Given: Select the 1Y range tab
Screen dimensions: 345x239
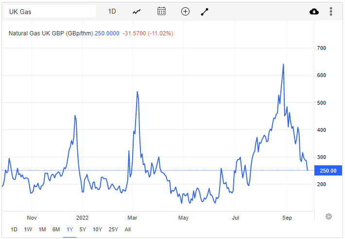Looking at the screenshot, I should tap(69, 229).
